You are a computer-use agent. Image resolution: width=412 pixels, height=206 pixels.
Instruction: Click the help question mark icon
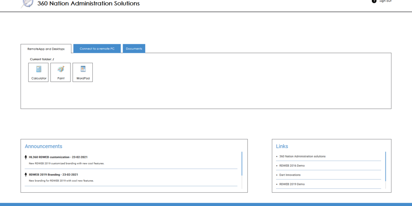click(374, 1)
